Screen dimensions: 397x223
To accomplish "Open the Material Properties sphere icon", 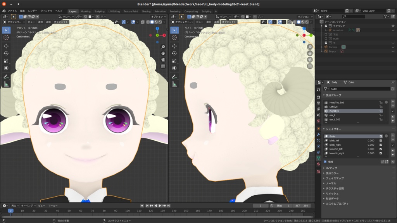I will 318,163.
